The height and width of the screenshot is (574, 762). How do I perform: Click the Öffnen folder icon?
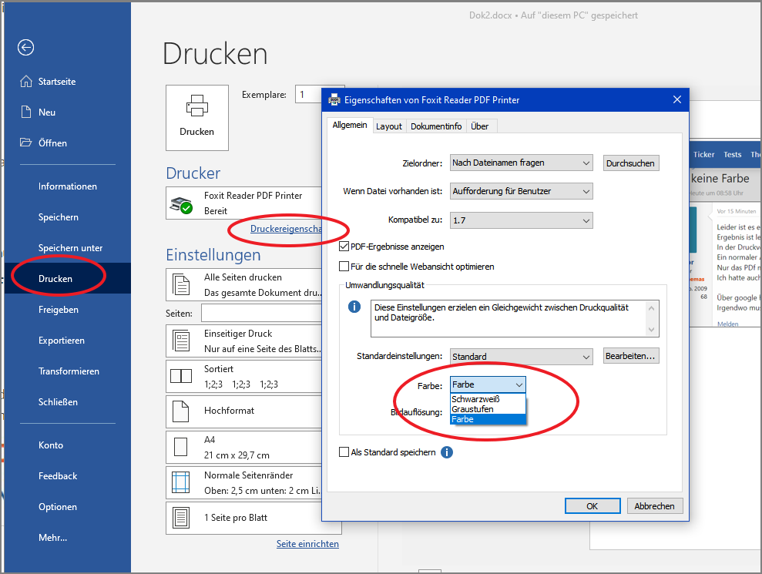tap(25, 143)
